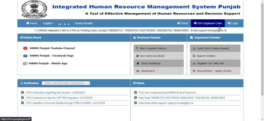Click laptop icon beside Data Entry Status Report
Screen dimensions: 264x121
194,48
